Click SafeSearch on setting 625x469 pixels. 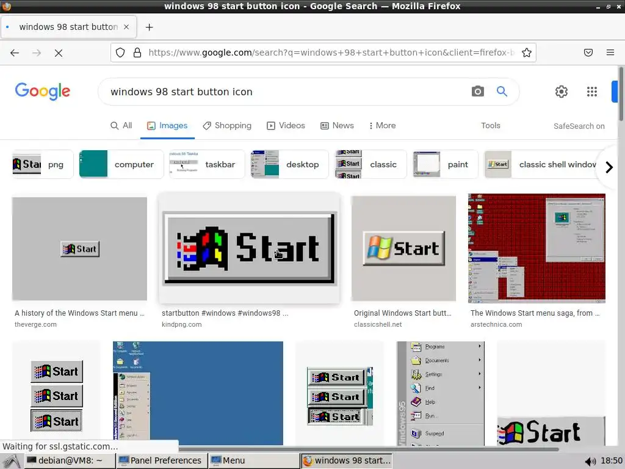579,126
